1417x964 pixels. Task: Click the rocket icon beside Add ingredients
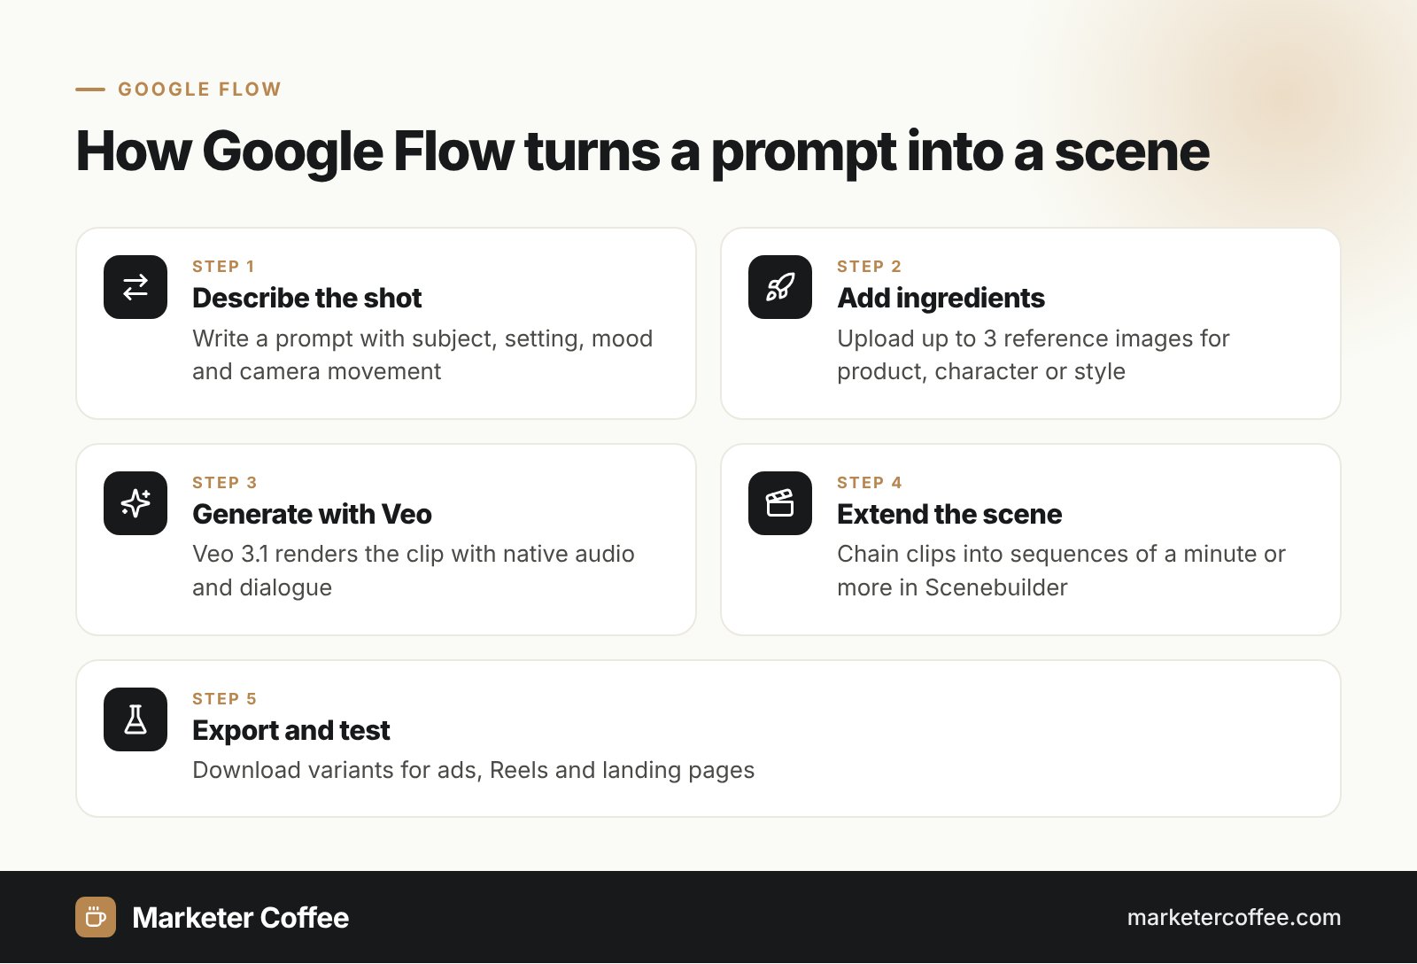[780, 287]
